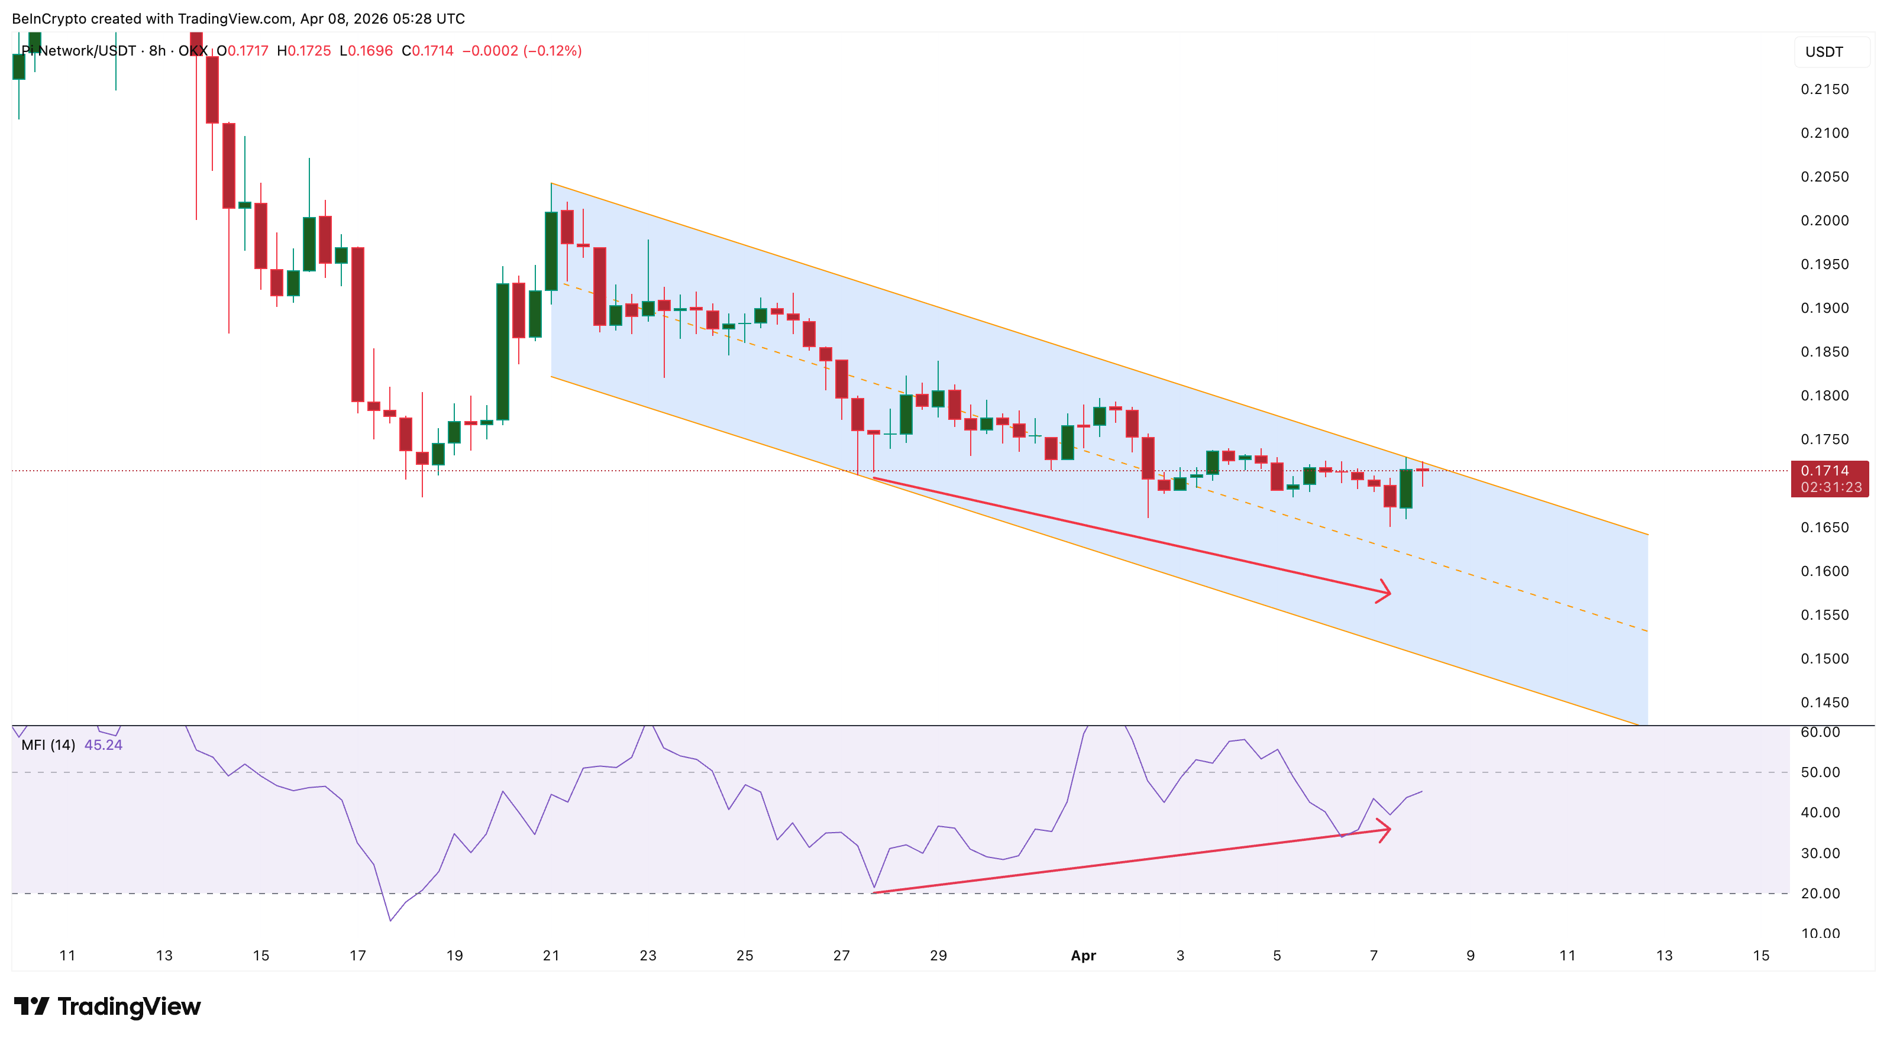Click the 0.2000 price axis label
1887x1042 pixels.
point(1824,221)
